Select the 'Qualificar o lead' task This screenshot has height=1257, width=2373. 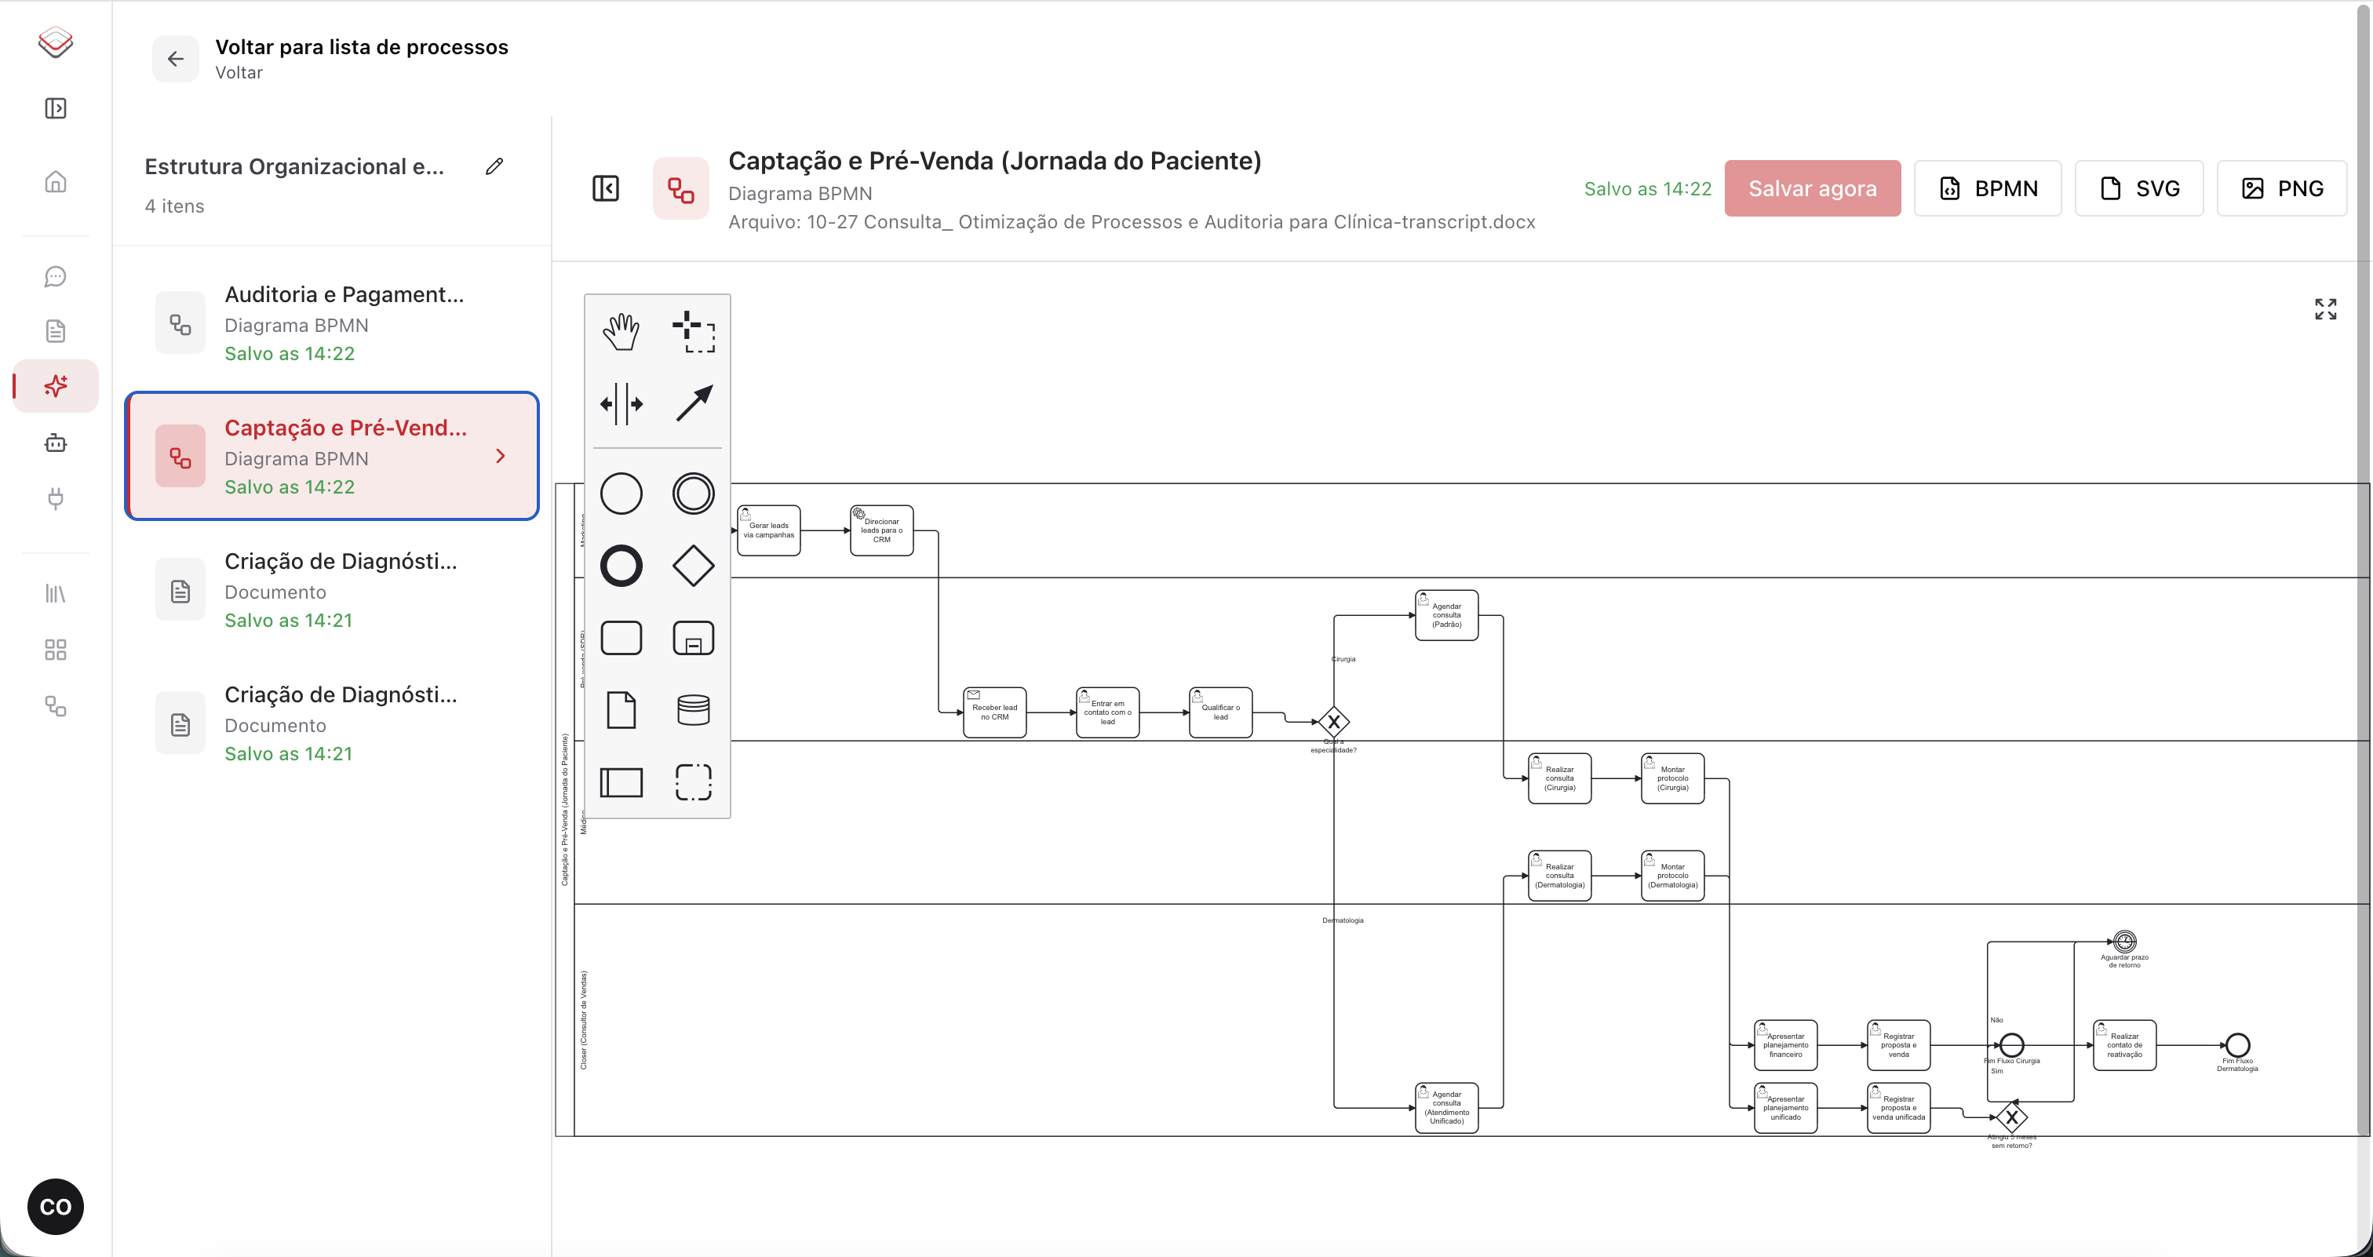1220,712
